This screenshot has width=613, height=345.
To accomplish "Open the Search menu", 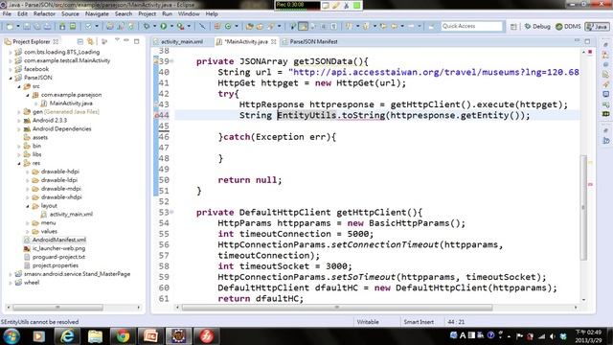I will pyautogui.click(x=124, y=13).
